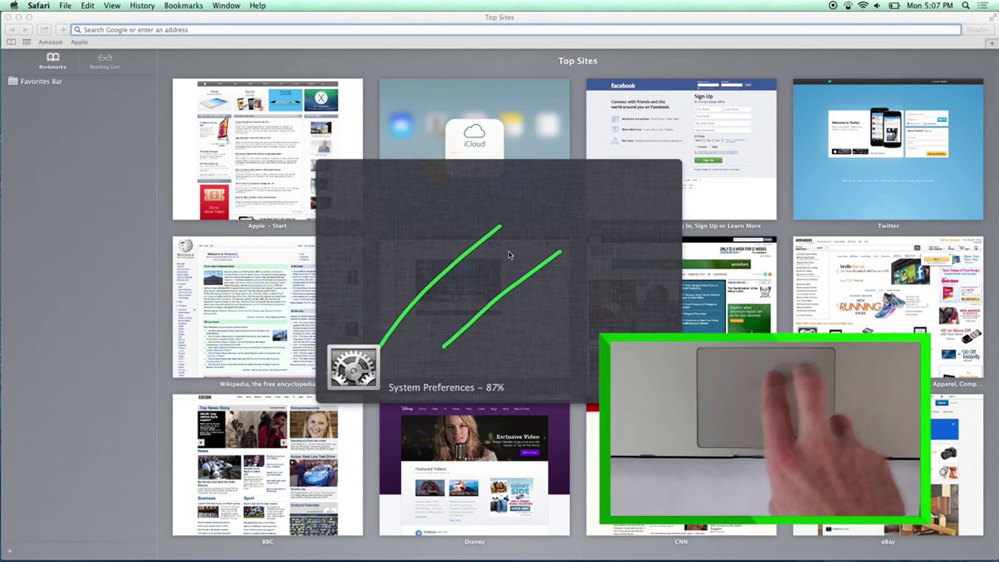The image size is (999, 562).
Task: Open the Safari application menu
Action: tap(39, 5)
